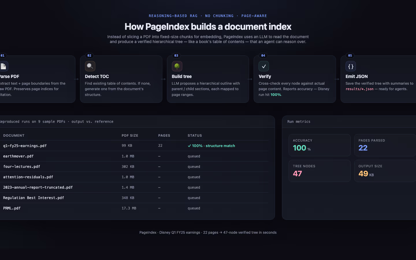This screenshot has height=260, width=416.
Task: Select Regulation Best Interest.pdf row
Action: (x=134, y=198)
